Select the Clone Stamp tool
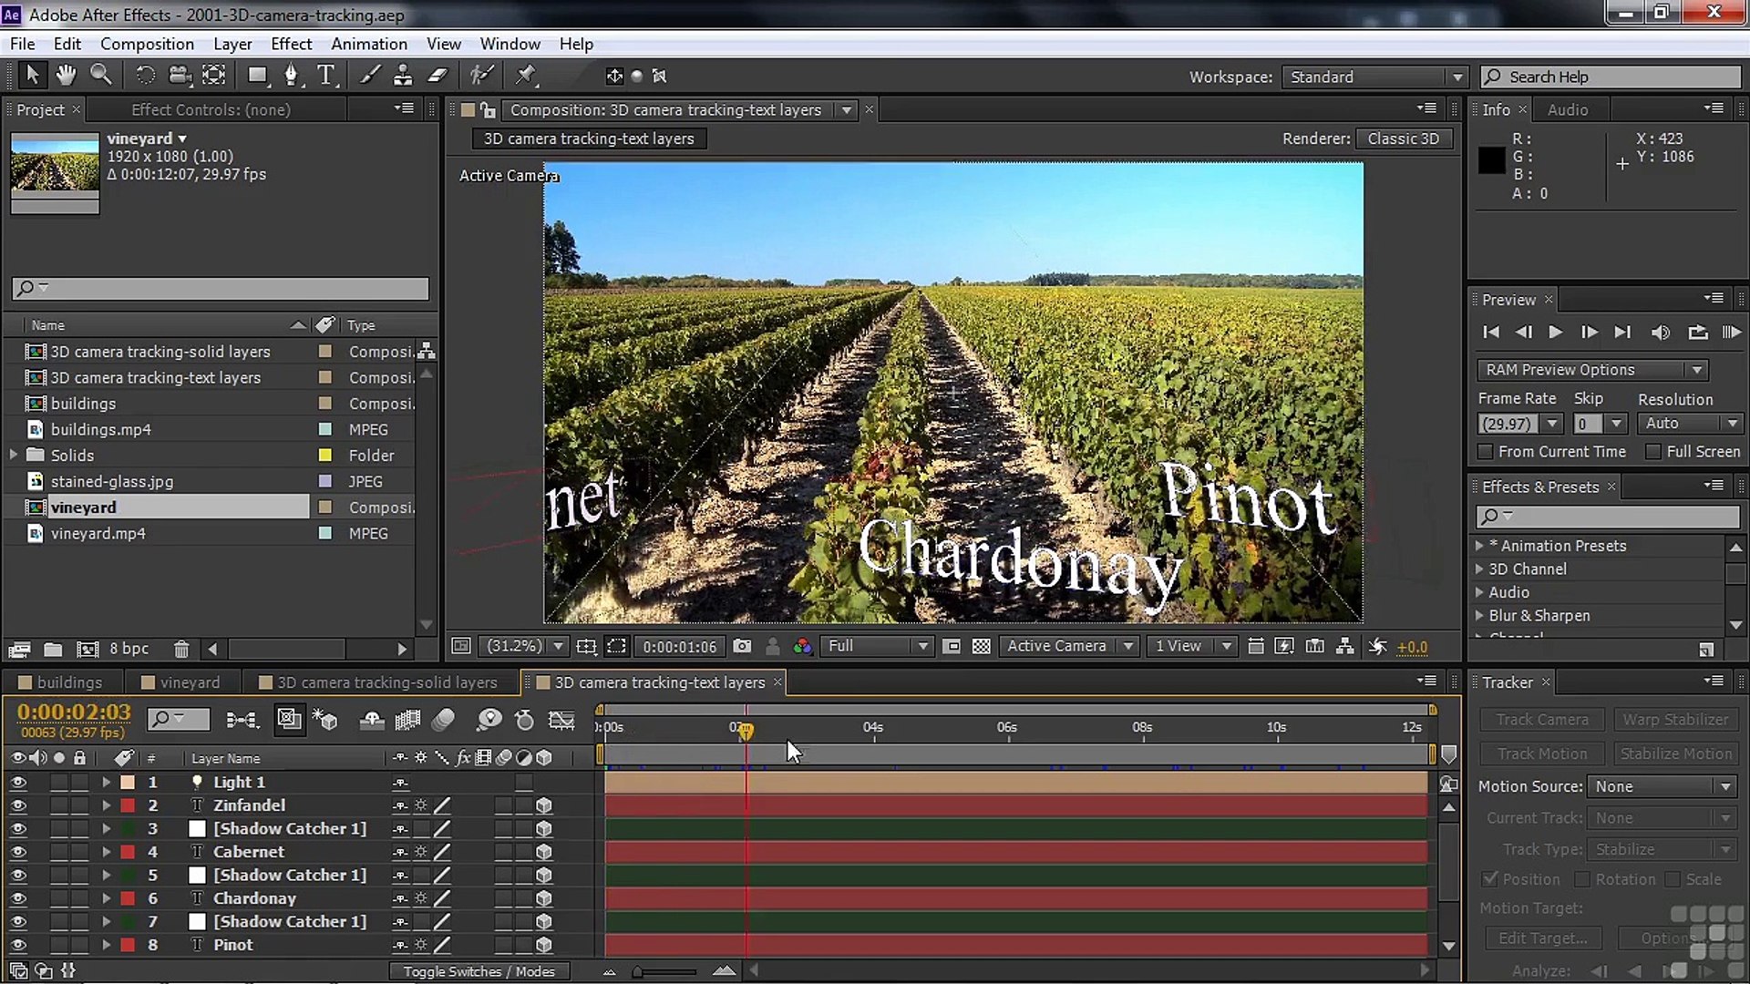 [x=402, y=76]
